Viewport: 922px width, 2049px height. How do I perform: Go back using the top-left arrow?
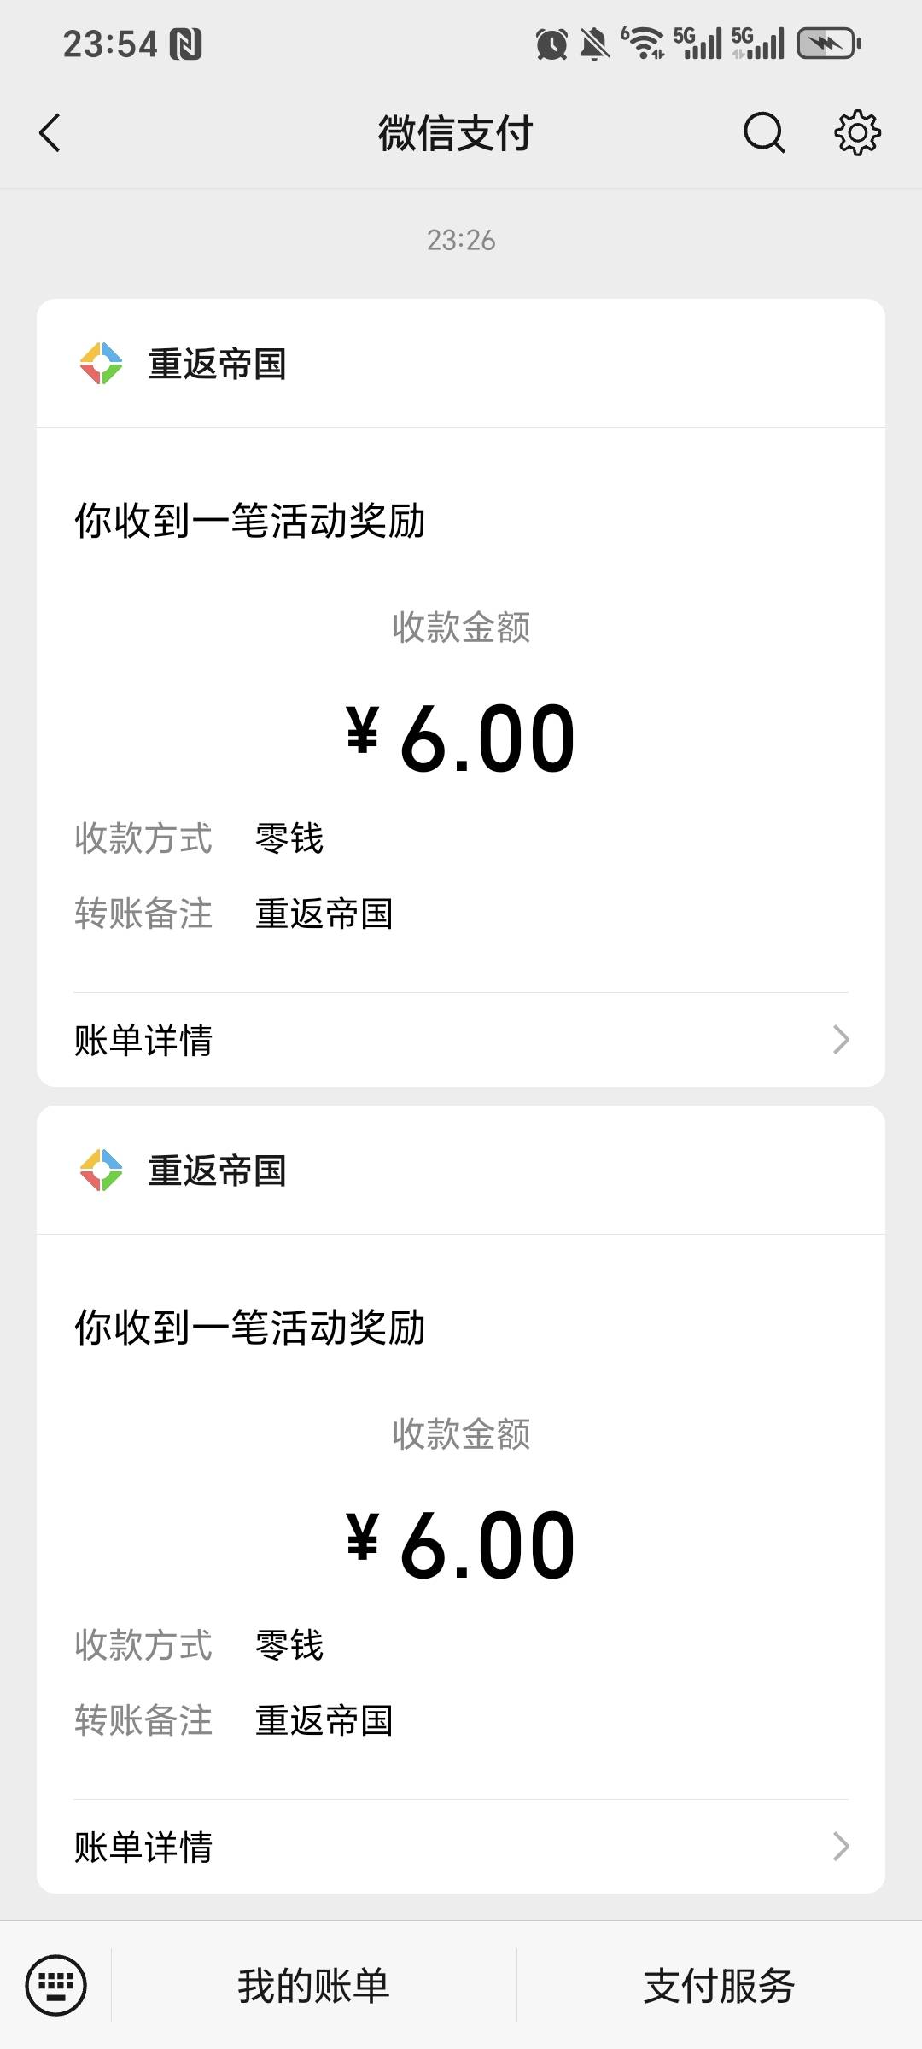[50, 133]
